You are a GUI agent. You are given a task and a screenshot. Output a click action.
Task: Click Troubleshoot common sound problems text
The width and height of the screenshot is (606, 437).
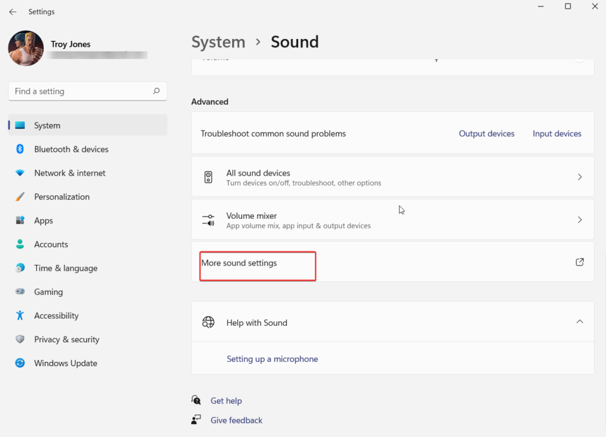click(273, 134)
